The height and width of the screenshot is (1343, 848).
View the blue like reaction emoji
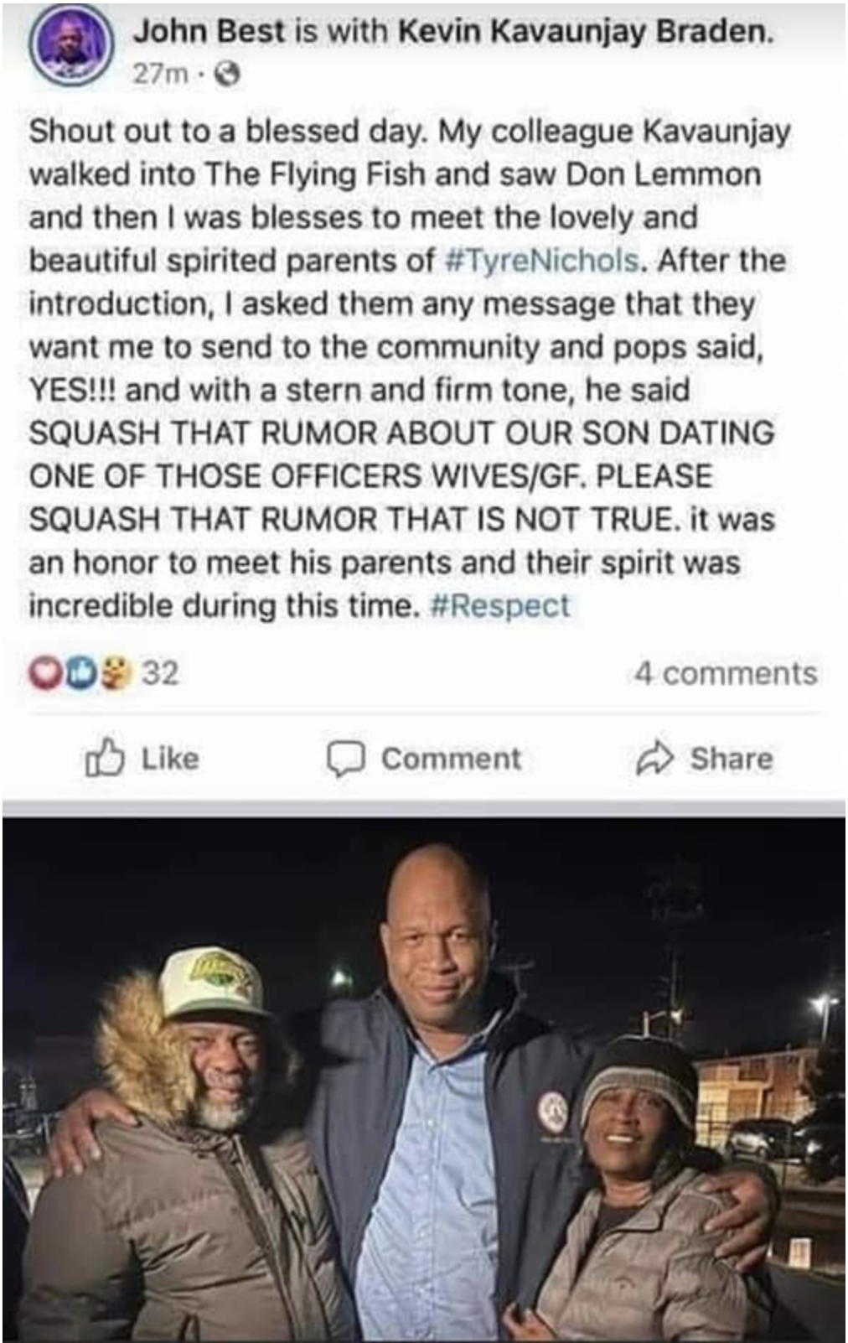80,673
